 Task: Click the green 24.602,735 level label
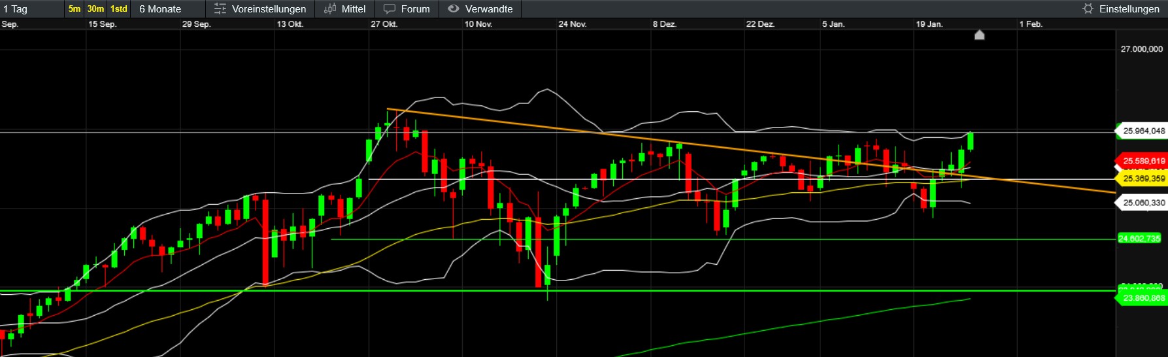coord(1139,239)
